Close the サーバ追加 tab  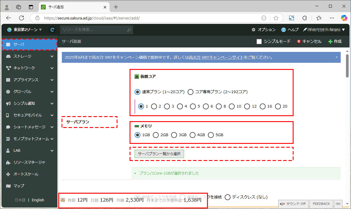(105, 7)
